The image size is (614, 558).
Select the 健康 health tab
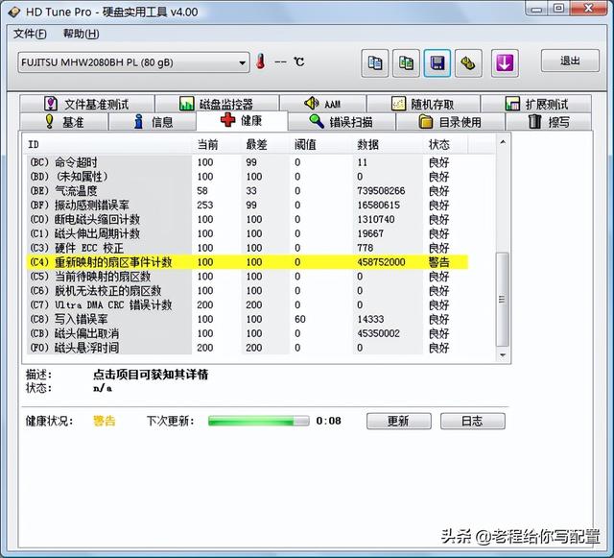click(x=242, y=121)
